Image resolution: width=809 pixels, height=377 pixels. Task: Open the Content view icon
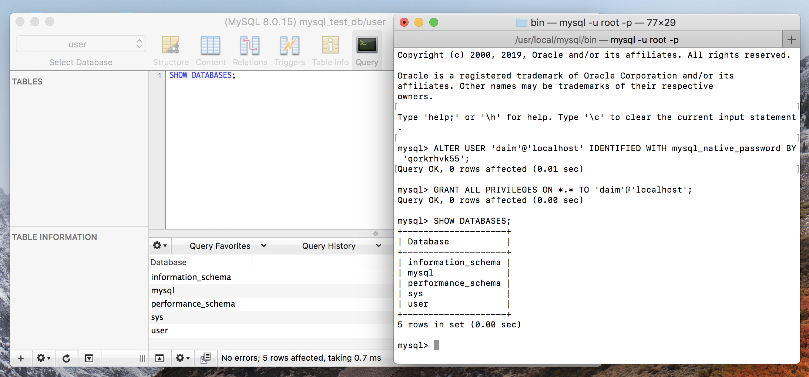211,51
